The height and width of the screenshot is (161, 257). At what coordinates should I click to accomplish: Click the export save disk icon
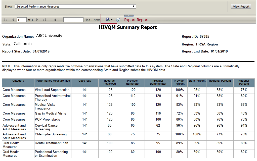coord(108,20)
